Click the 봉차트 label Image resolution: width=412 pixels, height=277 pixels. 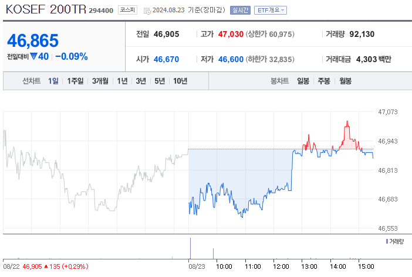279,81
